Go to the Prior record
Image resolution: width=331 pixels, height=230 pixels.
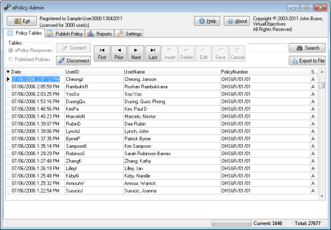click(119, 53)
